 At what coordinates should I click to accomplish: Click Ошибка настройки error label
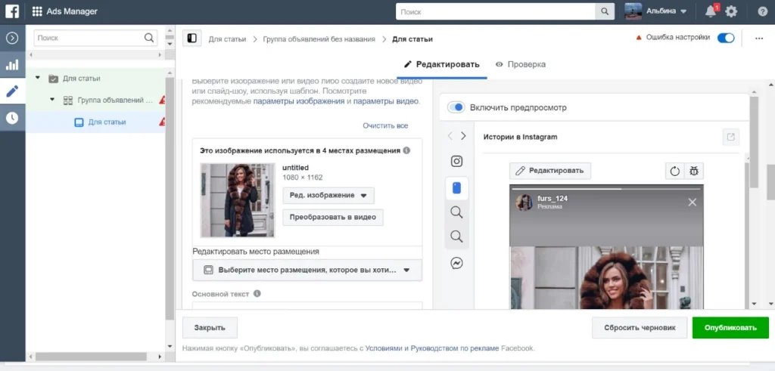pyautogui.click(x=677, y=38)
